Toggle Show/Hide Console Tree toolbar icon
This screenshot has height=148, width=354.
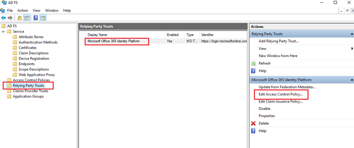coord(27,18)
